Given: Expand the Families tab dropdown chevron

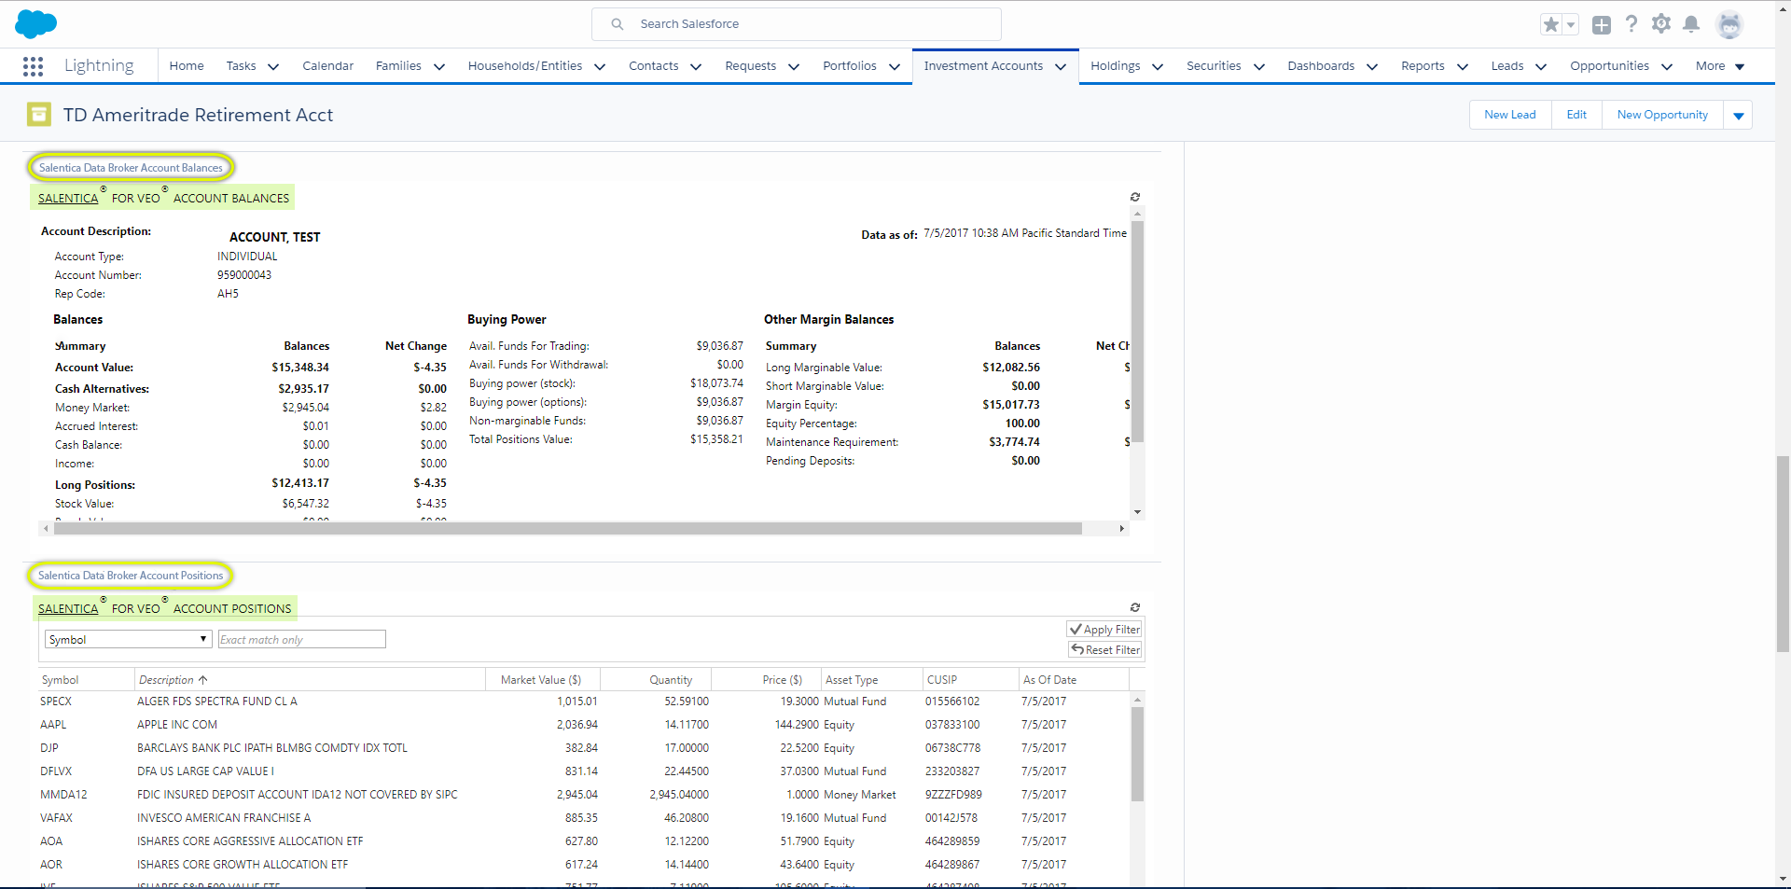Looking at the screenshot, I should coord(439,67).
